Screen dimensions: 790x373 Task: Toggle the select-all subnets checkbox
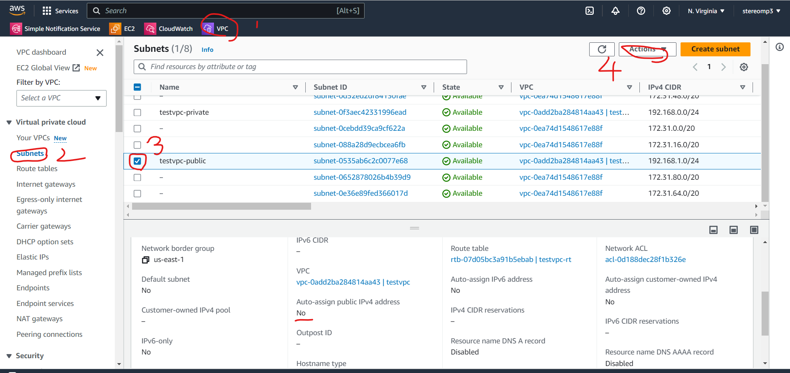tap(137, 87)
